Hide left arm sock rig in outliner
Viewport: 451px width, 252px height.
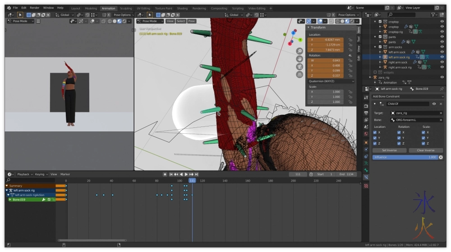tap(442, 57)
